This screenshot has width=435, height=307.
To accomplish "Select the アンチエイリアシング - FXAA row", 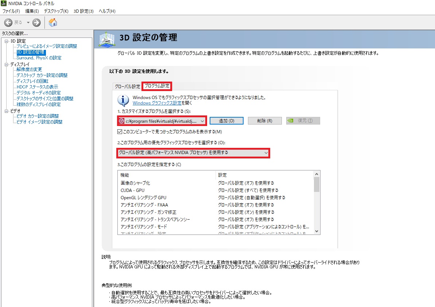I will (x=216, y=205).
